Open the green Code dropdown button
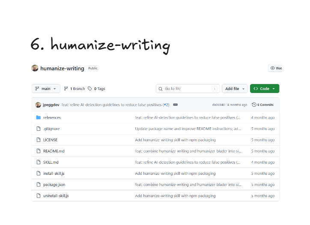The image size is (310, 225). [x=265, y=88]
